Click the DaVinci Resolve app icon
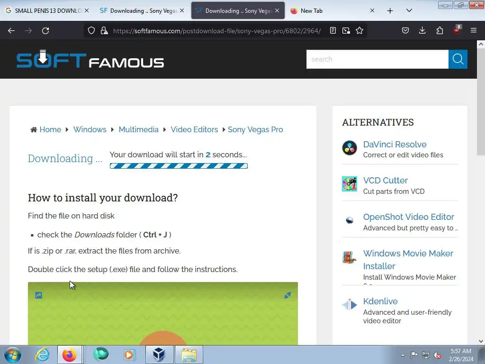This screenshot has width=485, height=364. (x=350, y=148)
